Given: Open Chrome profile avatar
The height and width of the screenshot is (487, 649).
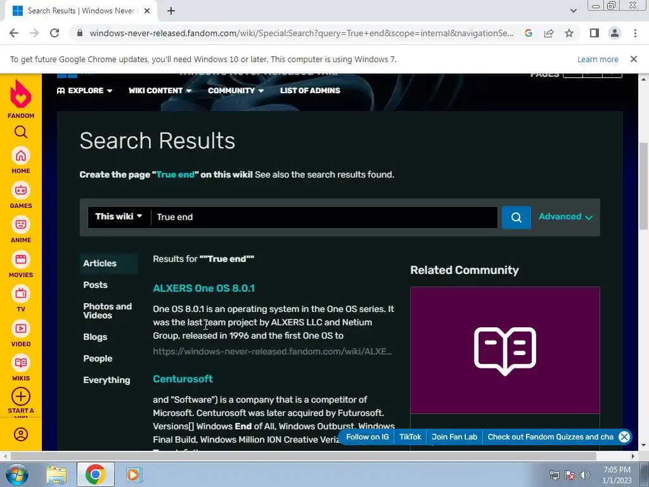Looking at the screenshot, I should [615, 33].
